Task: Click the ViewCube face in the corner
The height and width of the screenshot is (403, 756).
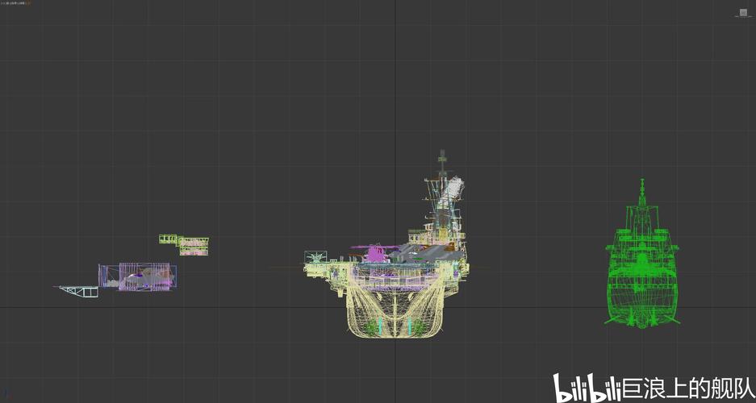Action: coord(742,12)
